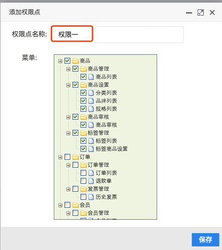Click the 标签商品设置 page icon
The image size is (222, 250).
pos(91,149)
